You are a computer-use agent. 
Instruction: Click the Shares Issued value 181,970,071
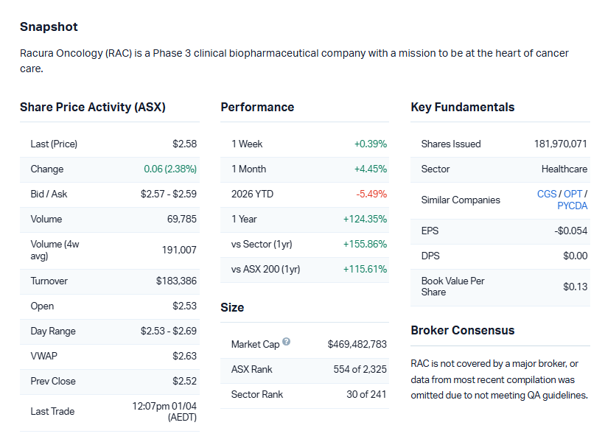click(x=560, y=144)
